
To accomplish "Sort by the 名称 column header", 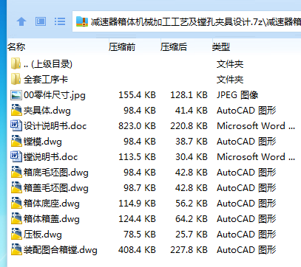I will tap(16, 46).
